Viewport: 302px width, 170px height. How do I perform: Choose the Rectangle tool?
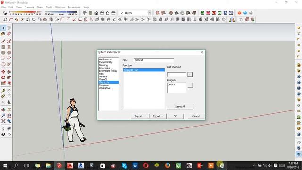click(3, 47)
